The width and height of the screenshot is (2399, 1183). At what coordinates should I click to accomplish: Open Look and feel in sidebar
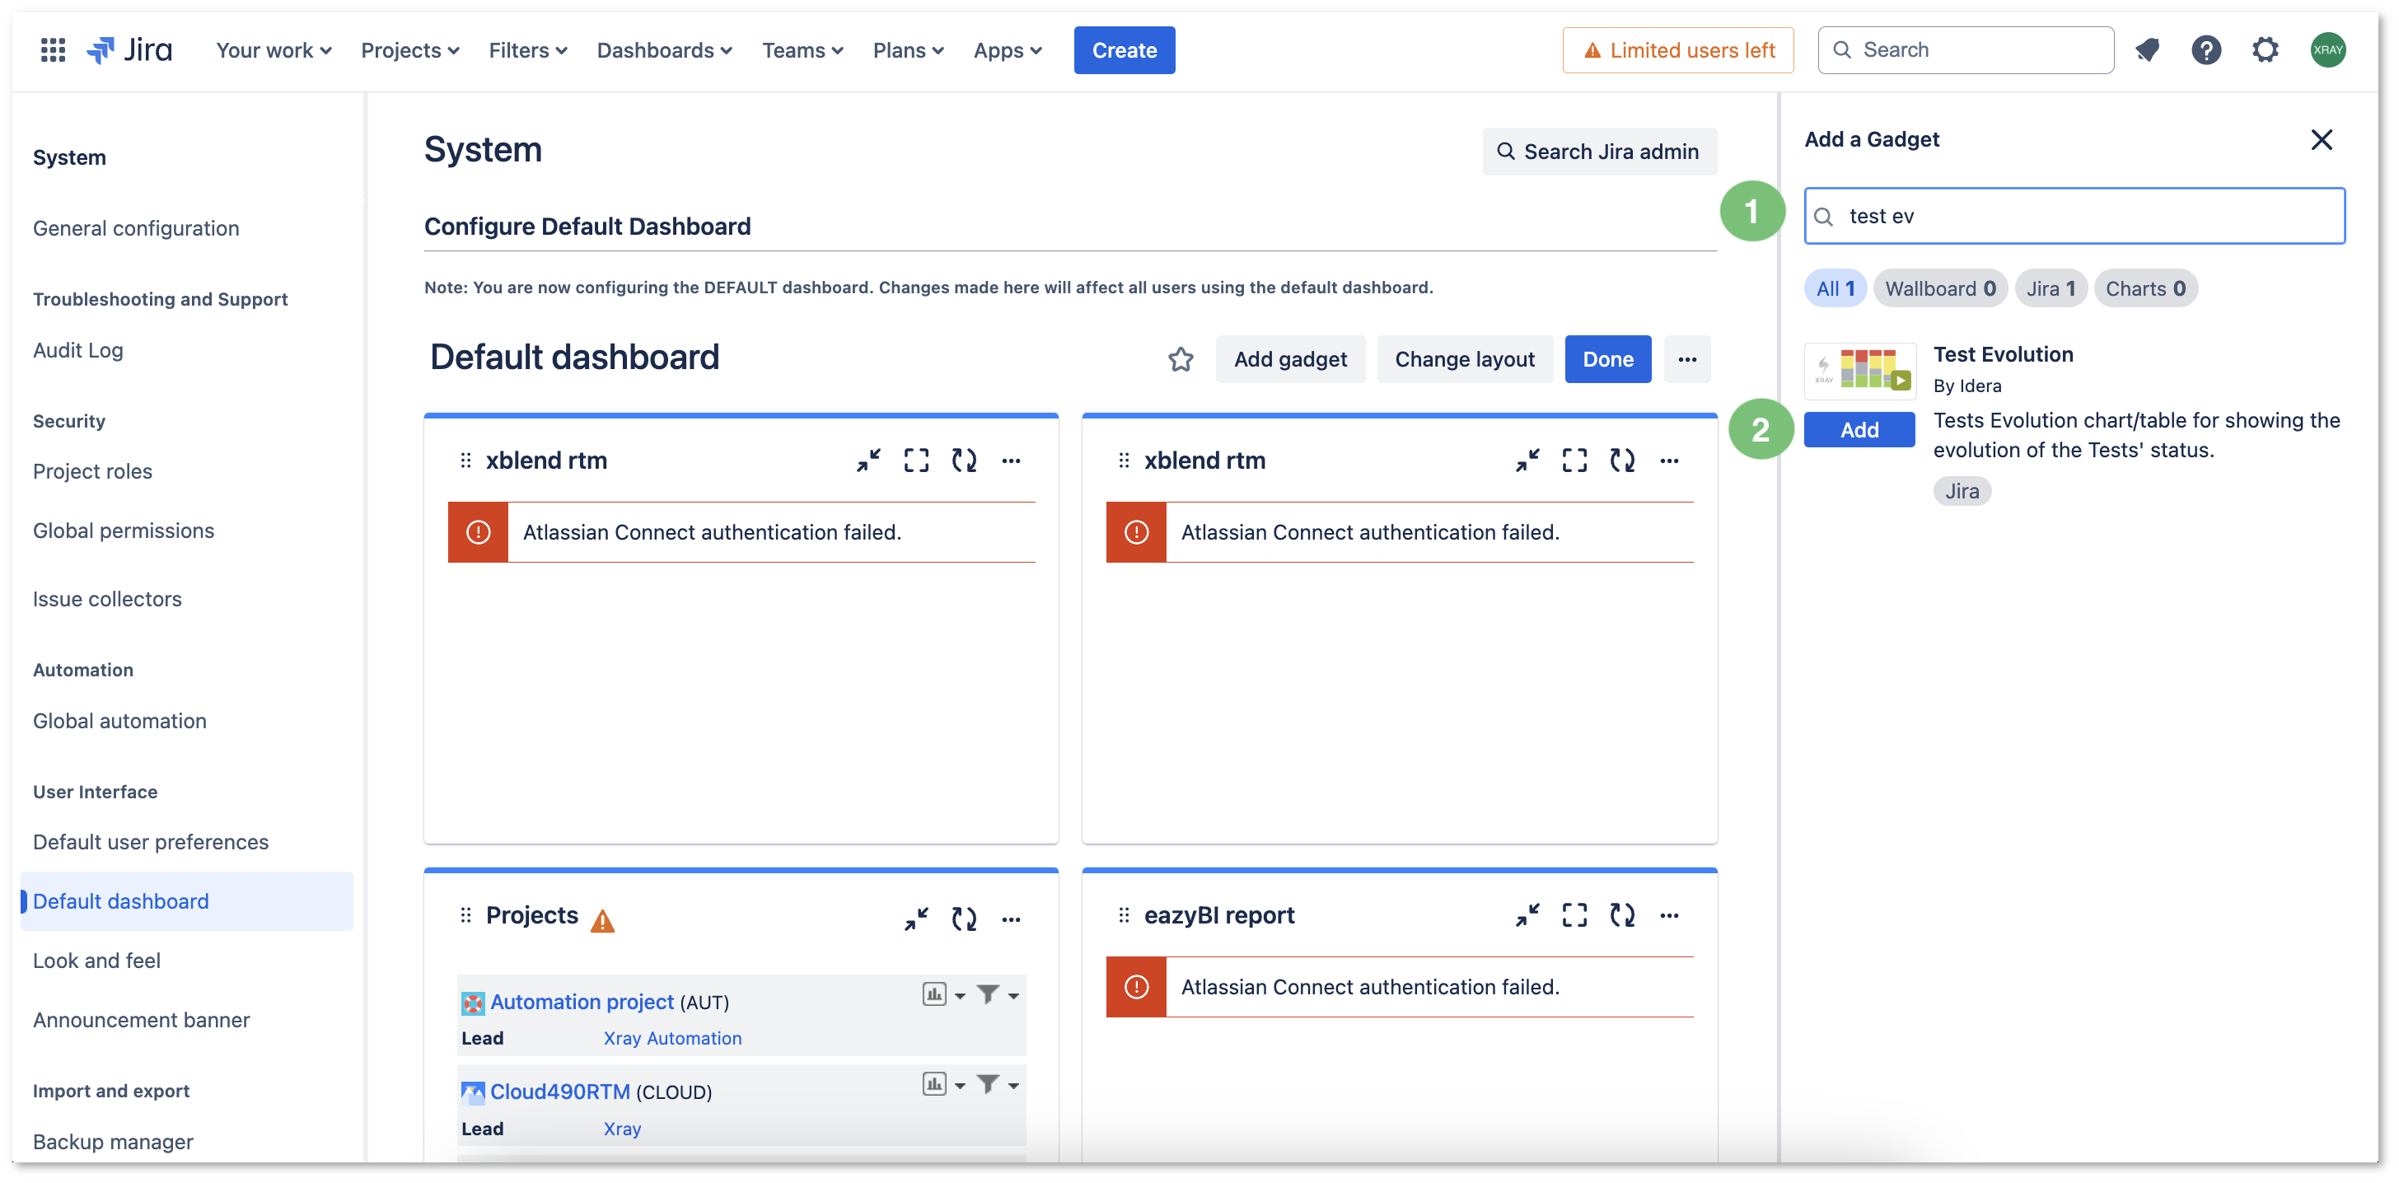tap(96, 961)
